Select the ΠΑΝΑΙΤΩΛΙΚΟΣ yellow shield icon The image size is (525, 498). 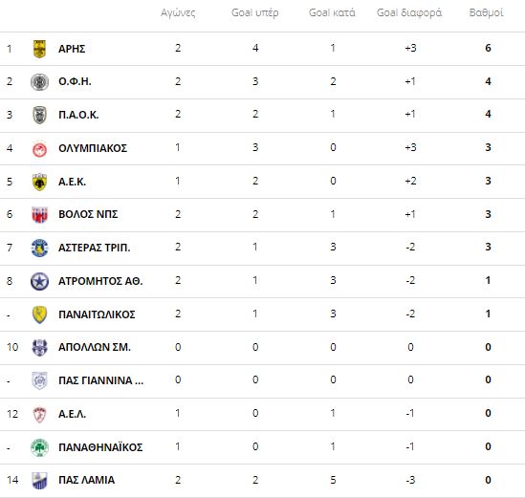click(x=39, y=314)
